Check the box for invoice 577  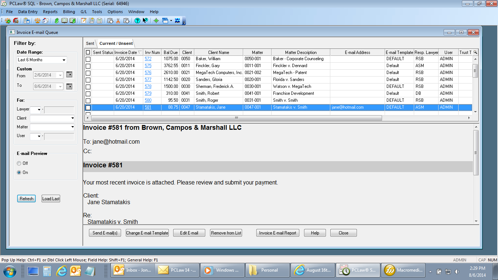(88, 80)
